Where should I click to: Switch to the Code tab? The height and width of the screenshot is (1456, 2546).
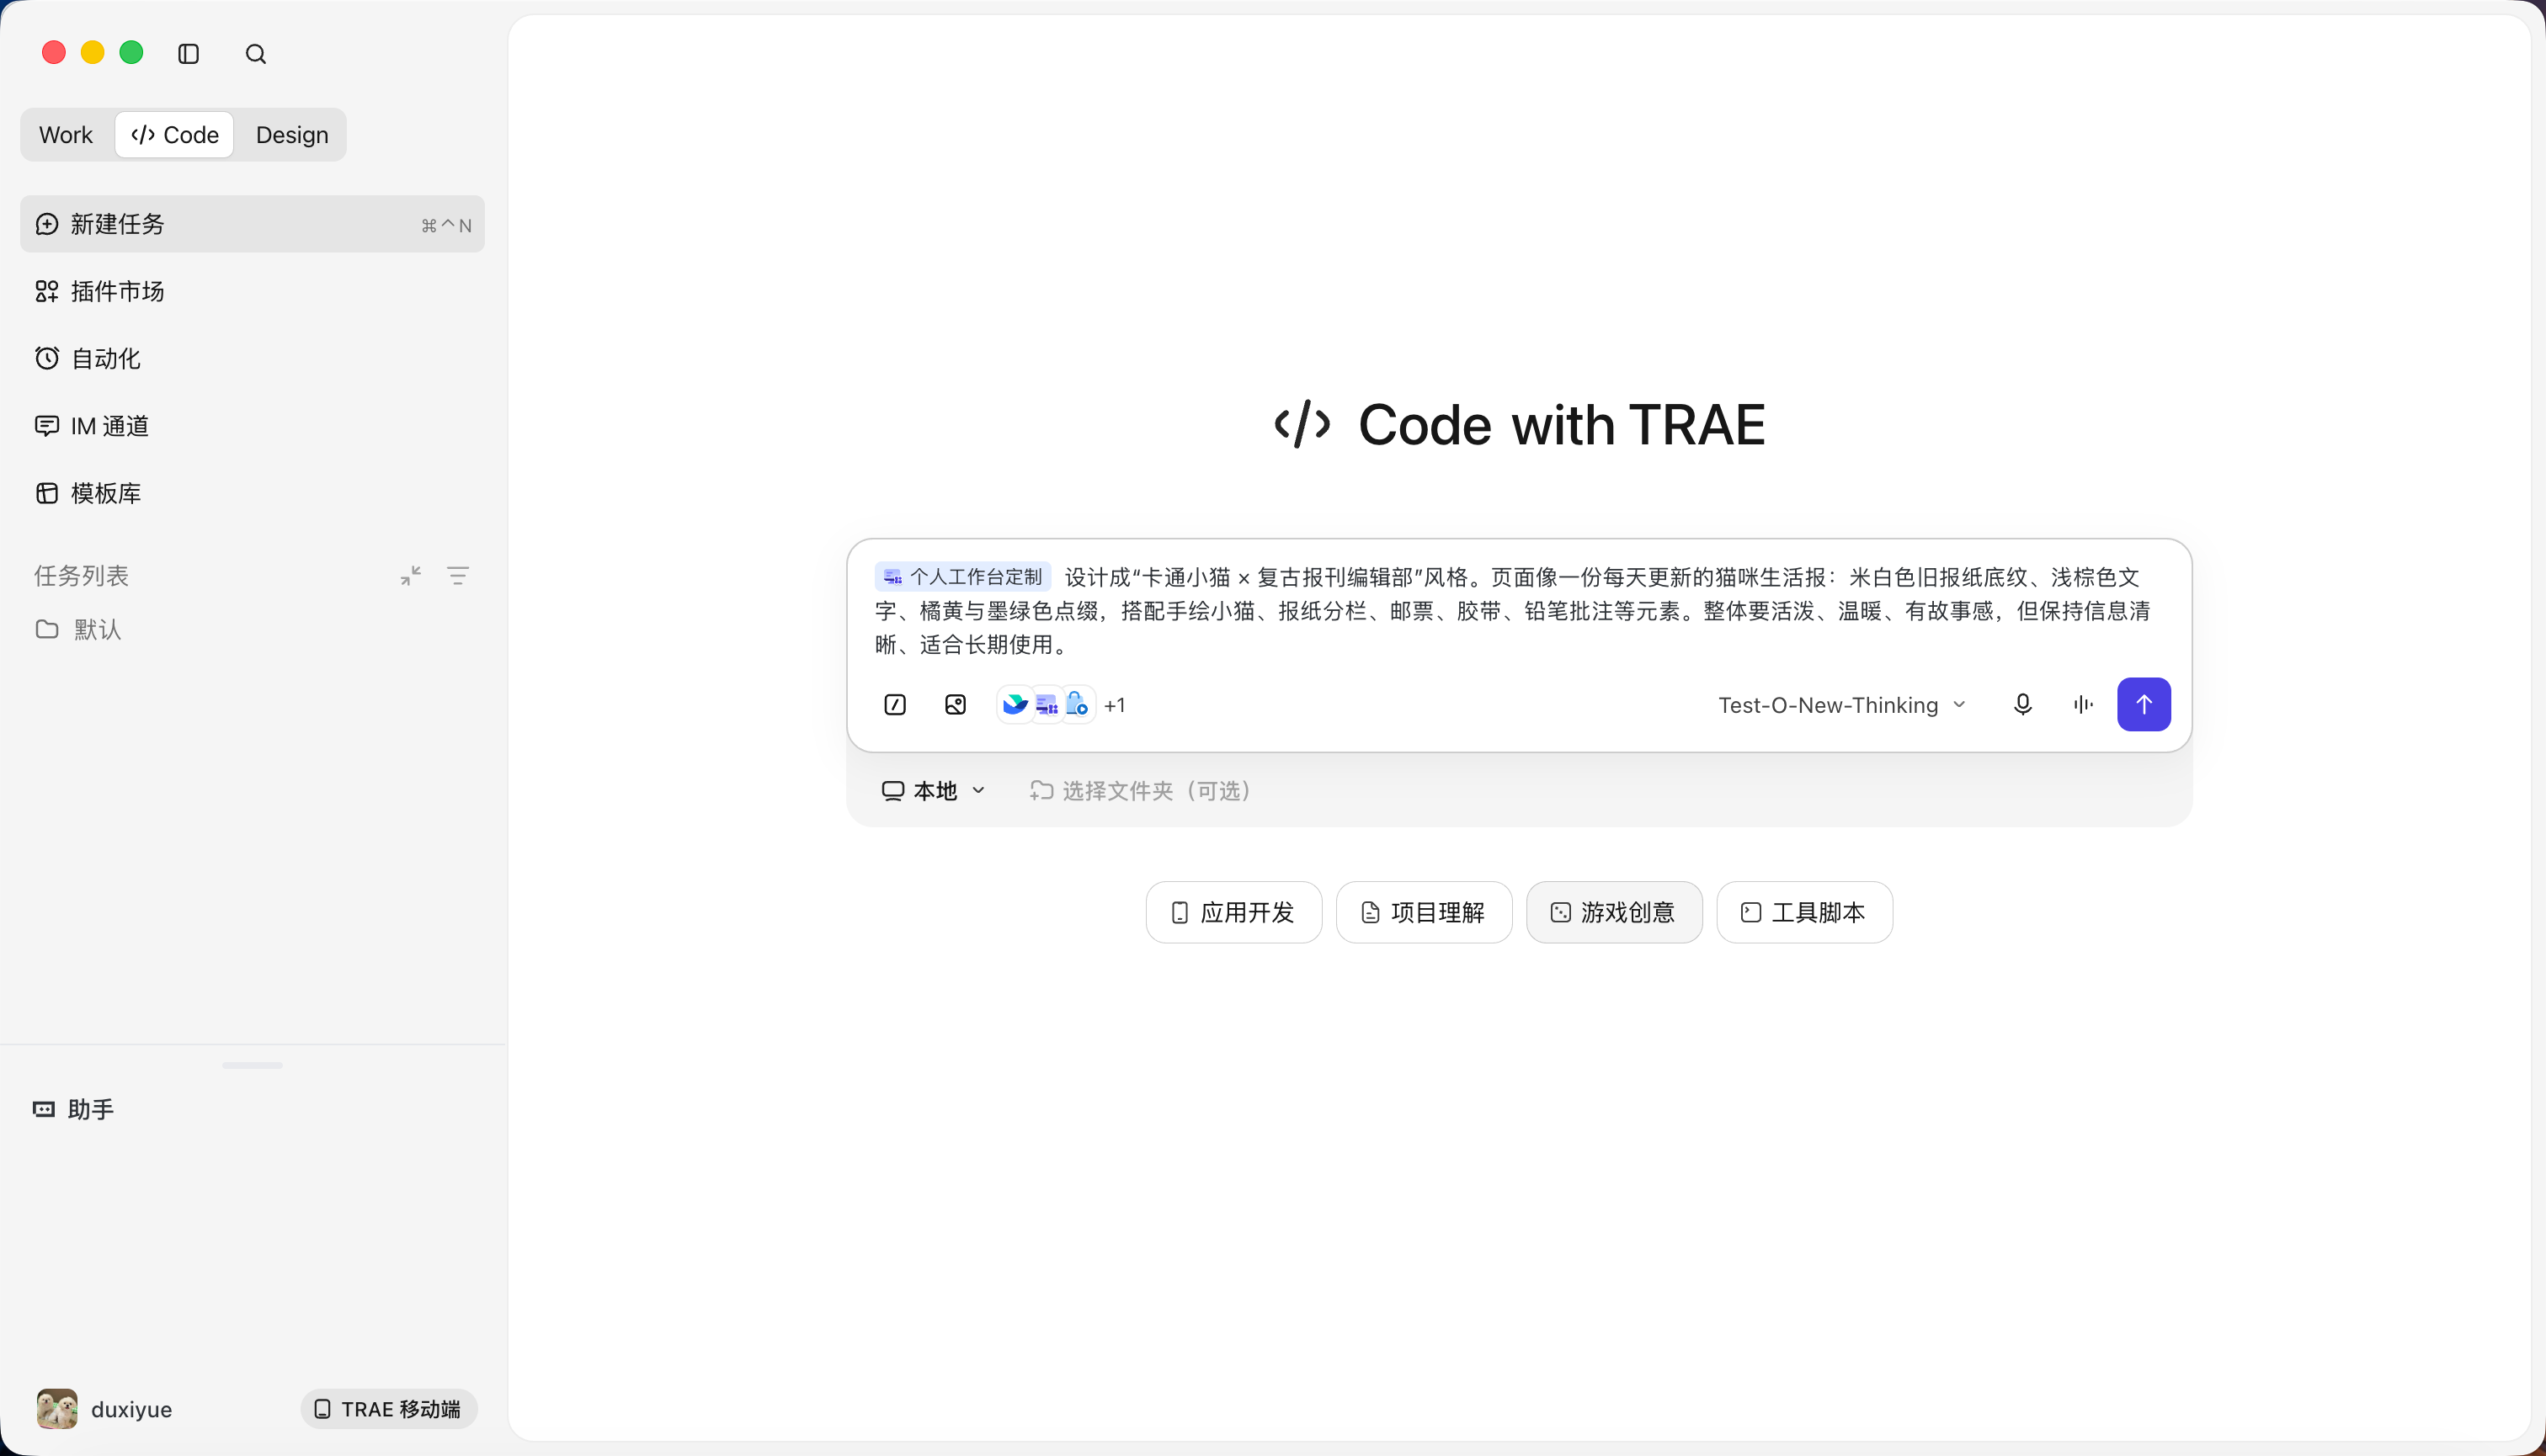point(175,135)
